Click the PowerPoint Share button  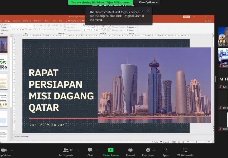coord(208,21)
